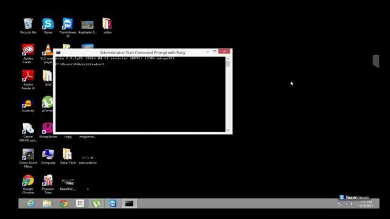
Task: Click the taskbar clock and date
Action: pos(366,204)
